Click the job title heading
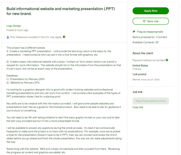 tap(61, 11)
